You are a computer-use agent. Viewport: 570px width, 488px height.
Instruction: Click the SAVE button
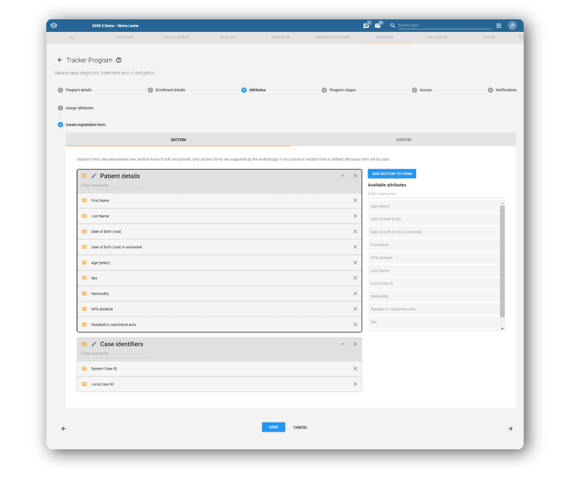(274, 427)
